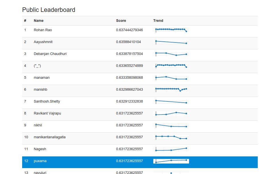Select the Aayushmnit name cell
The height and width of the screenshot is (174, 264).
(x=43, y=42)
